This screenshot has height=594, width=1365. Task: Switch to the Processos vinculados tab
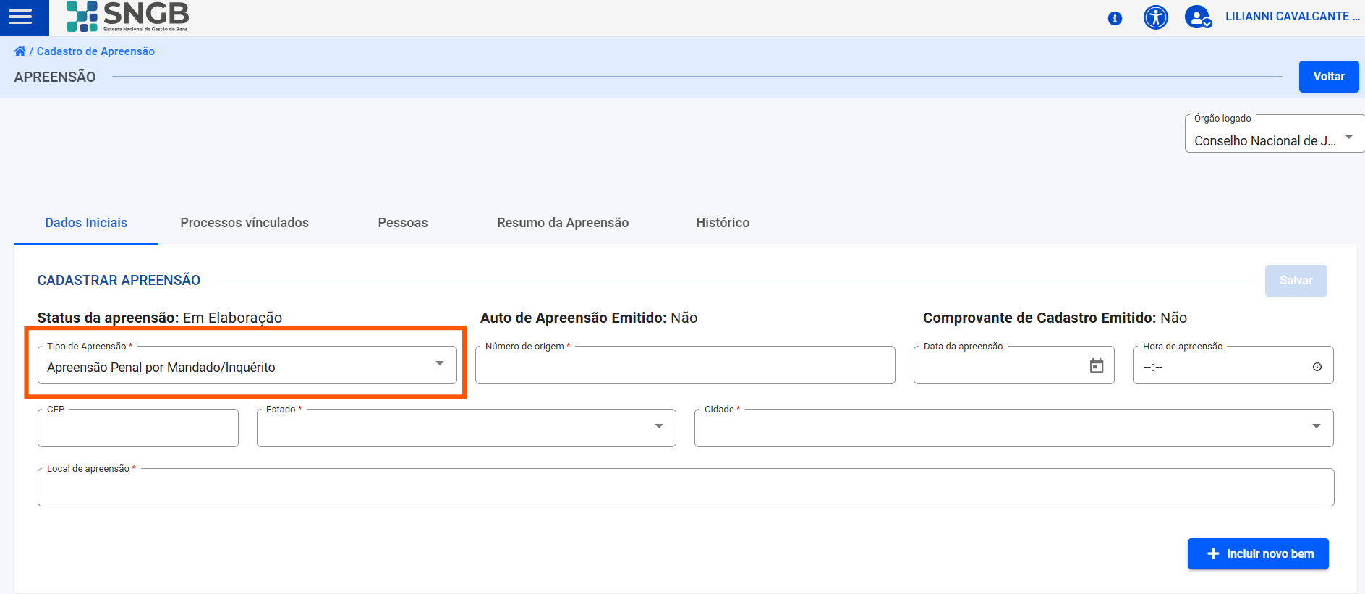(244, 223)
